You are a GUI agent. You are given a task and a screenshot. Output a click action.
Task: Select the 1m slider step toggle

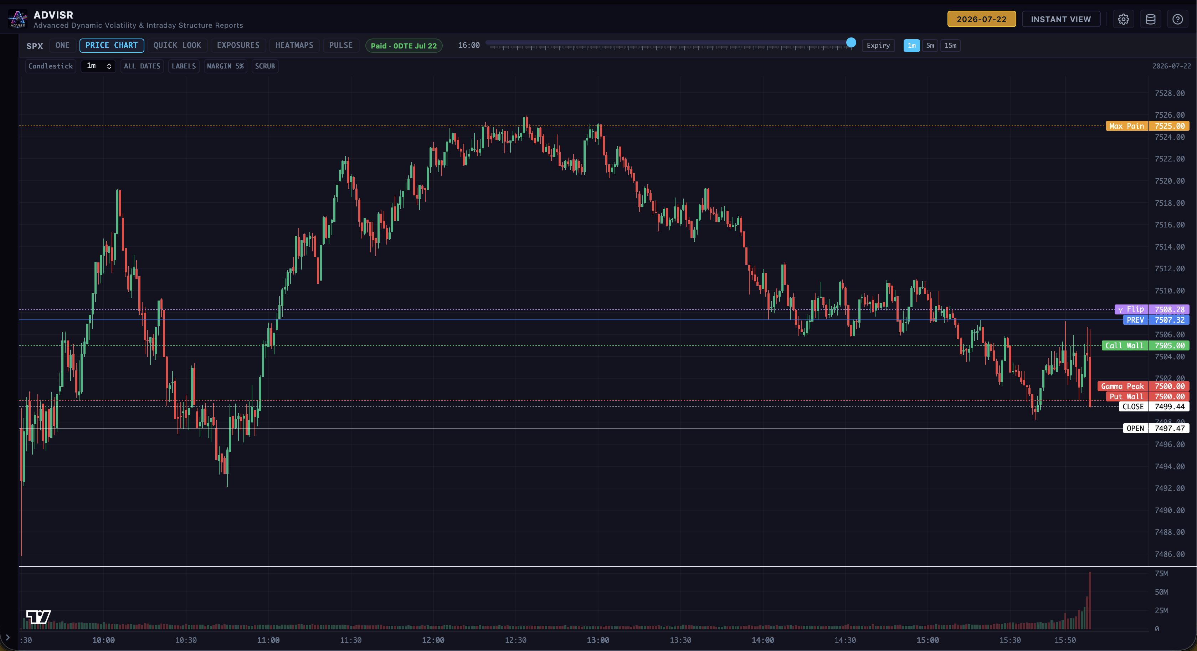911,46
